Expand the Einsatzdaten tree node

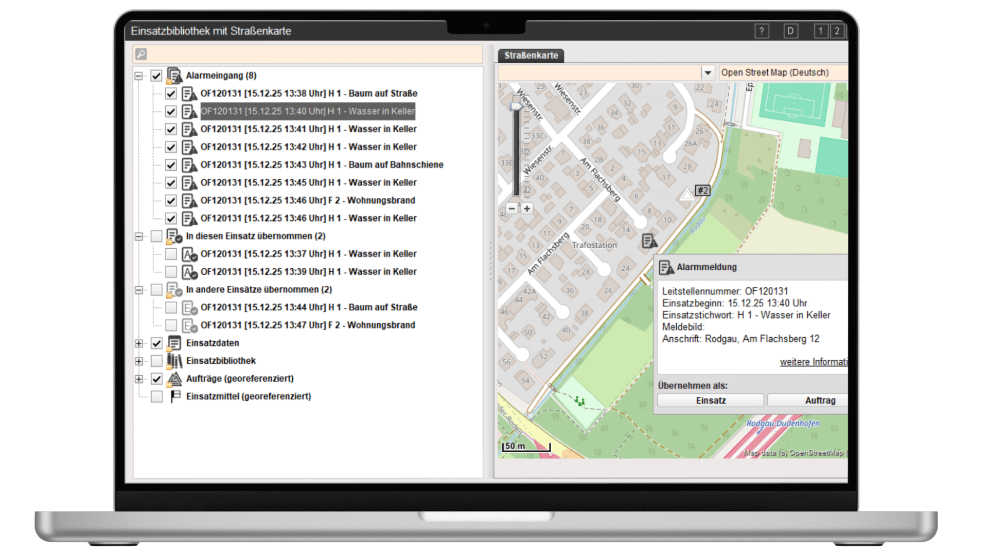[138, 343]
